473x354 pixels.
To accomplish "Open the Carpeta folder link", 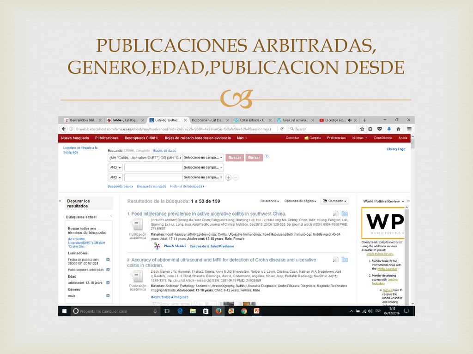I will point(313,138).
